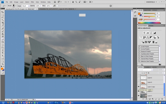Image resolution: width=166 pixels, height=104 pixels.
Task: Select the Clone Stamp tool
Action: pos(3,34)
